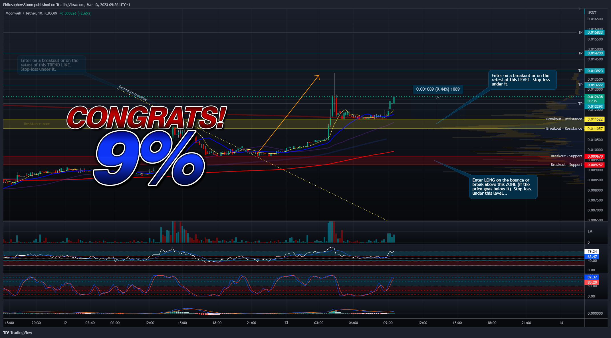Click the 0.008000 price axis value

(x=595, y=190)
